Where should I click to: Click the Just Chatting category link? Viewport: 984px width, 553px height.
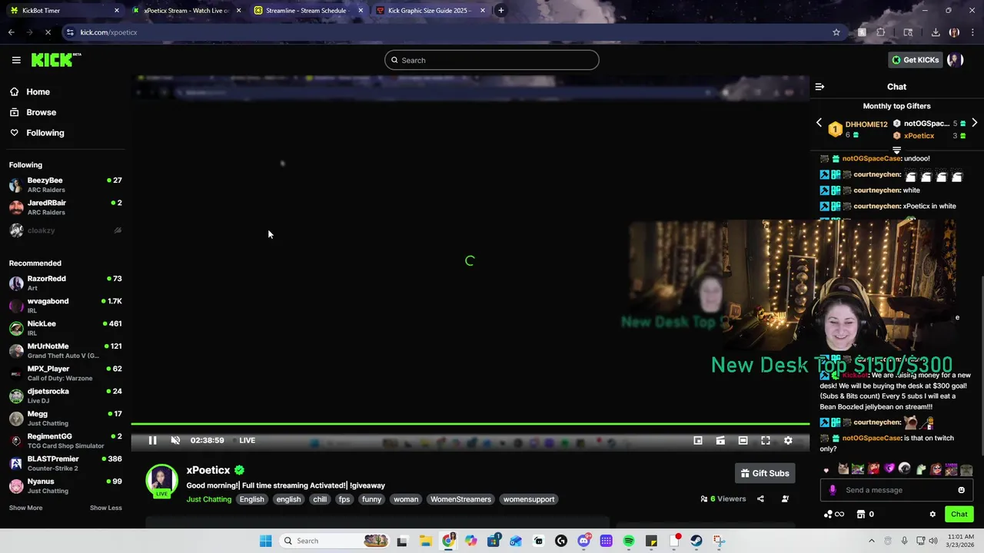(x=208, y=499)
